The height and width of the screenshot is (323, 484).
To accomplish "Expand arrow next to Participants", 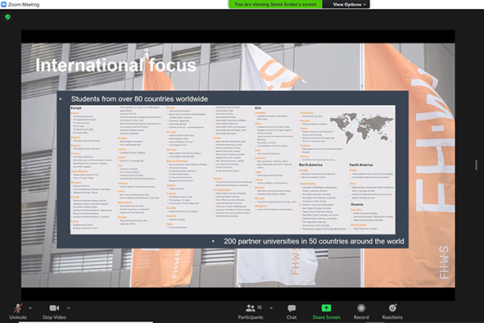I will (x=271, y=308).
